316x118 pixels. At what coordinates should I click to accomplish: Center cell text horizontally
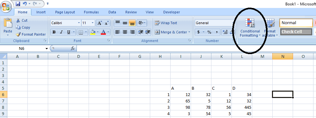click(125, 32)
